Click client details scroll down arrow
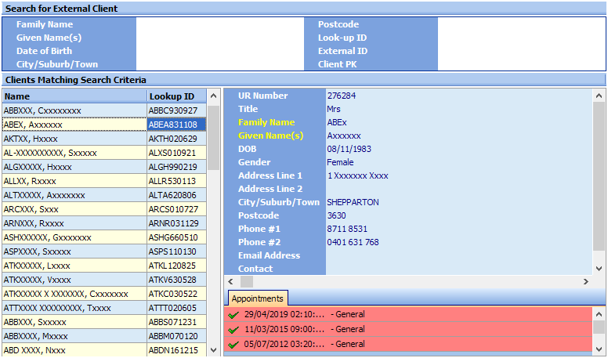This screenshot has height=358, width=608. pyautogui.click(x=599, y=269)
